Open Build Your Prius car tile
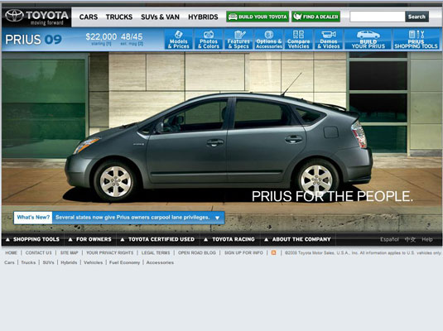The image size is (443, 331). (368, 39)
